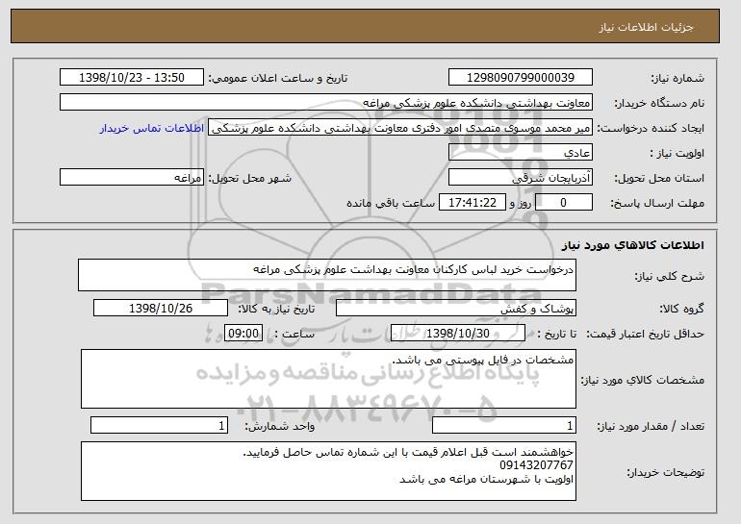Click the price validity date field 1398/10/30
Screen dimensions: 741x524
pyautogui.click(x=458, y=334)
